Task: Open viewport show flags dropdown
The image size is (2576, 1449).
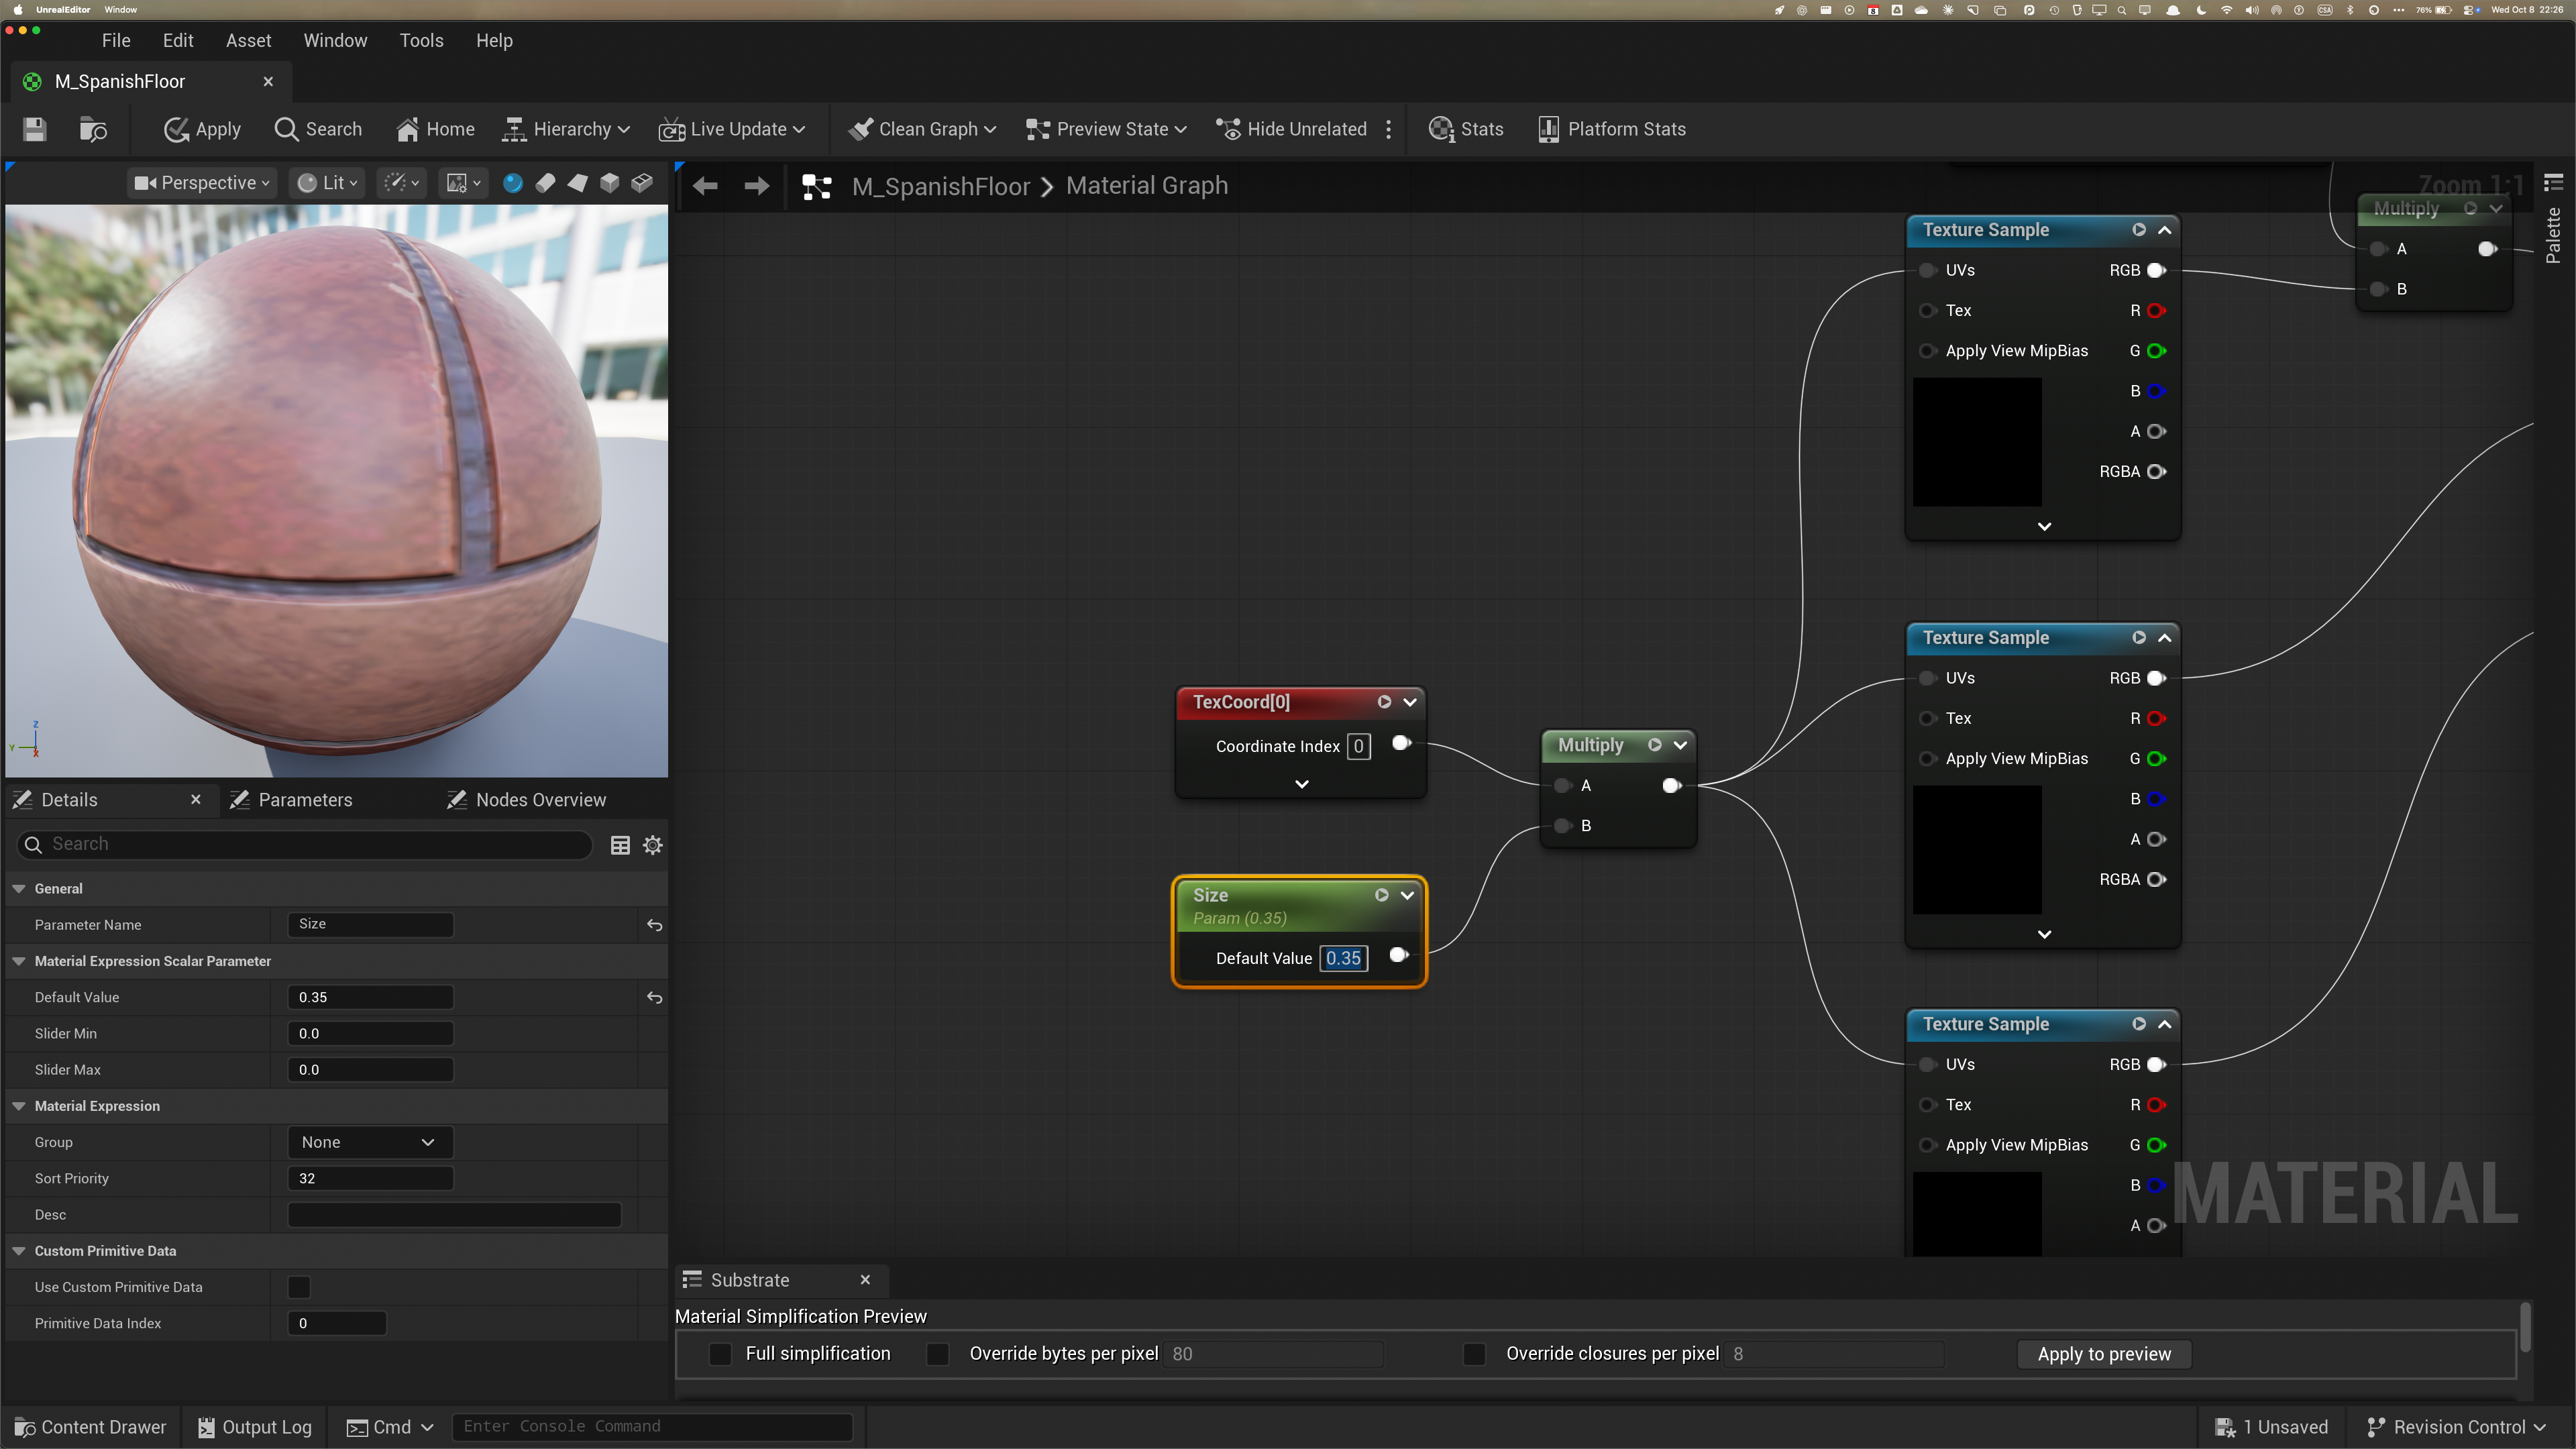Action: click(402, 183)
